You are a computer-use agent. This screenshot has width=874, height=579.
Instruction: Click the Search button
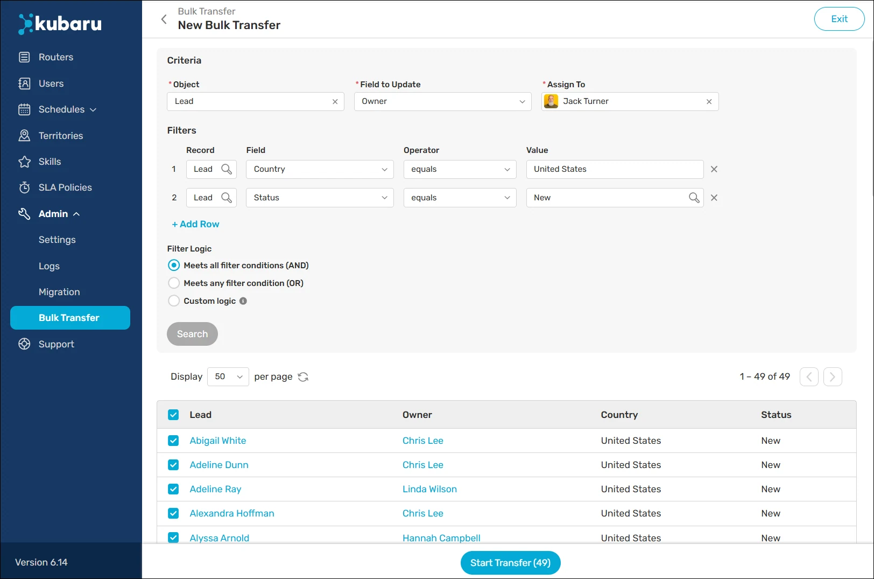click(x=192, y=334)
